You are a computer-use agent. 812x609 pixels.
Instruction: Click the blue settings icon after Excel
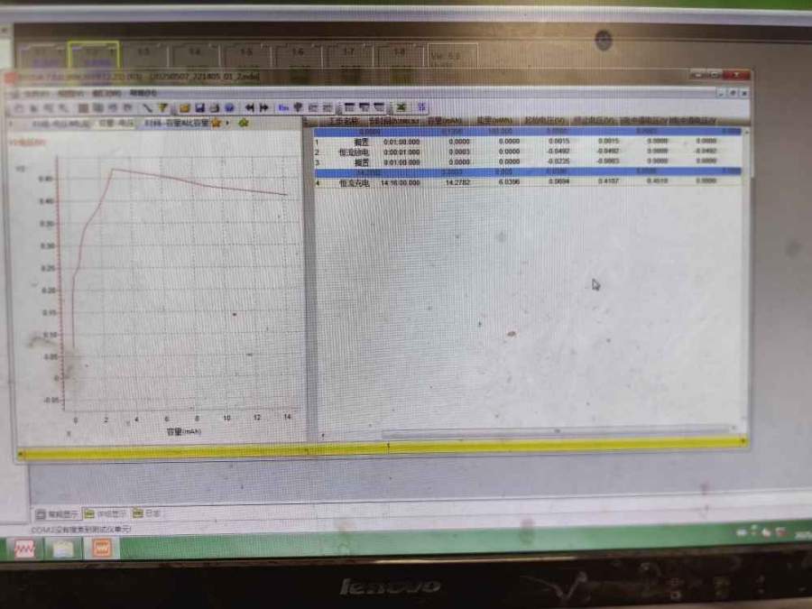click(421, 107)
